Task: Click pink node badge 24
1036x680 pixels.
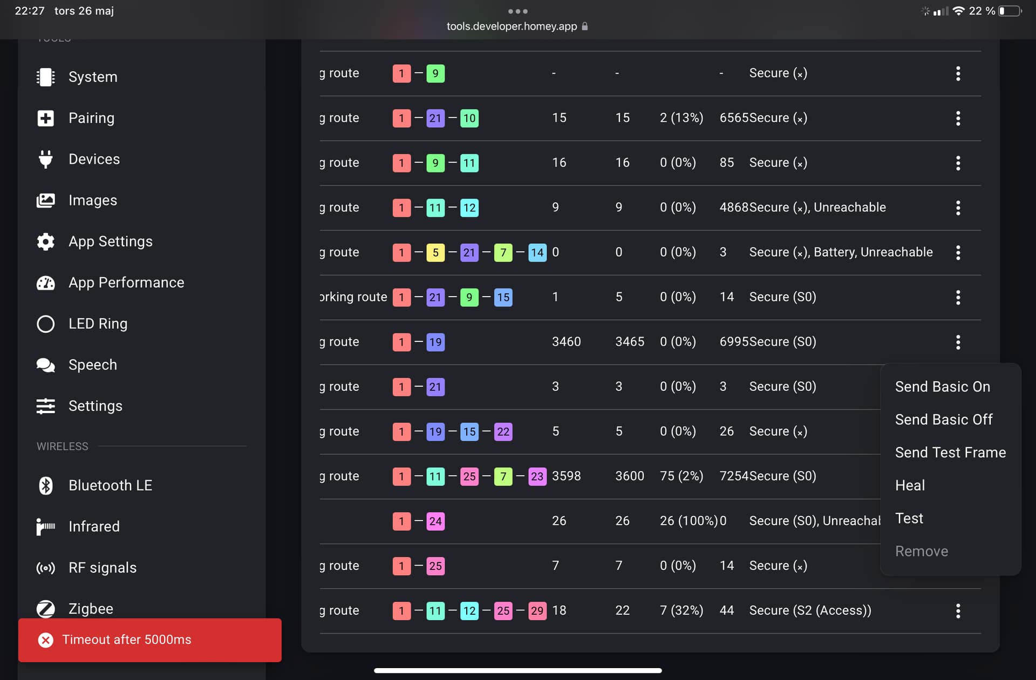Action: 435,521
